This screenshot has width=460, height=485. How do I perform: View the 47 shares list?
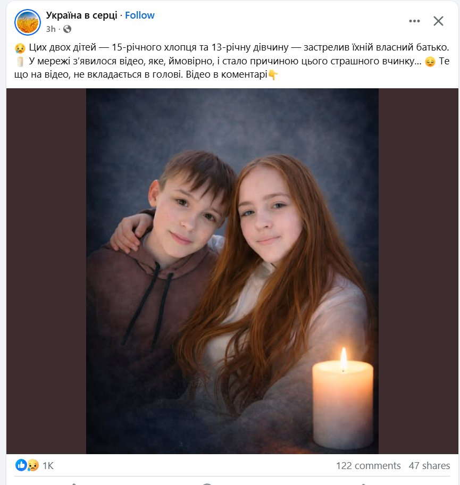coord(429,466)
